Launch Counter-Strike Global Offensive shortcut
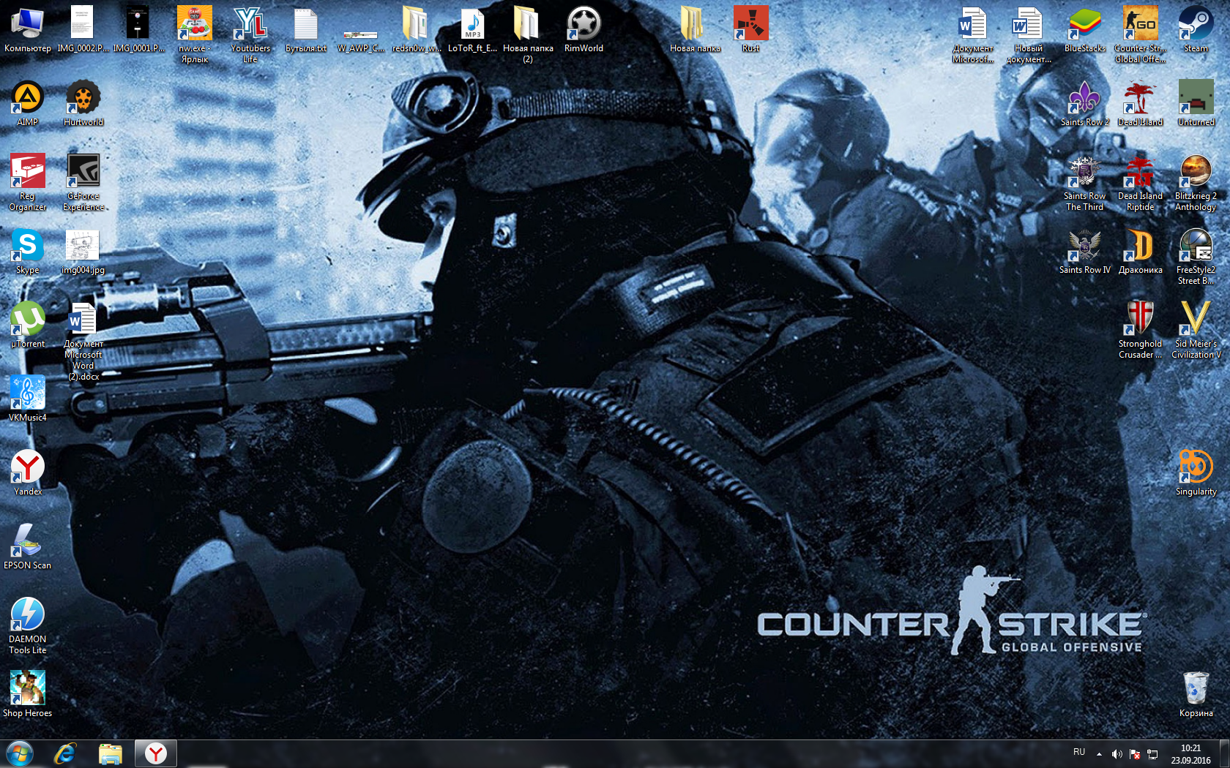This screenshot has height=768, width=1230. (1140, 34)
